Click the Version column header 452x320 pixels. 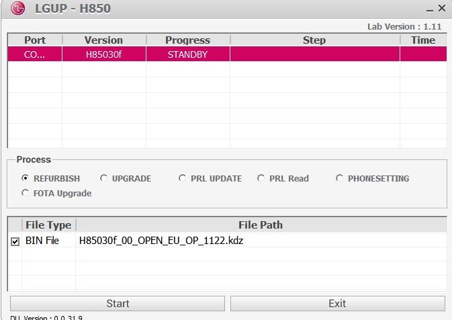pyautogui.click(x=104, y=40)
